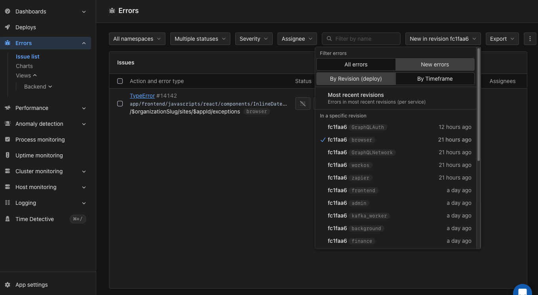538x295 pixels.
Task: Select revision fc1faa6 kafka_worker
Action: point(395,216)
